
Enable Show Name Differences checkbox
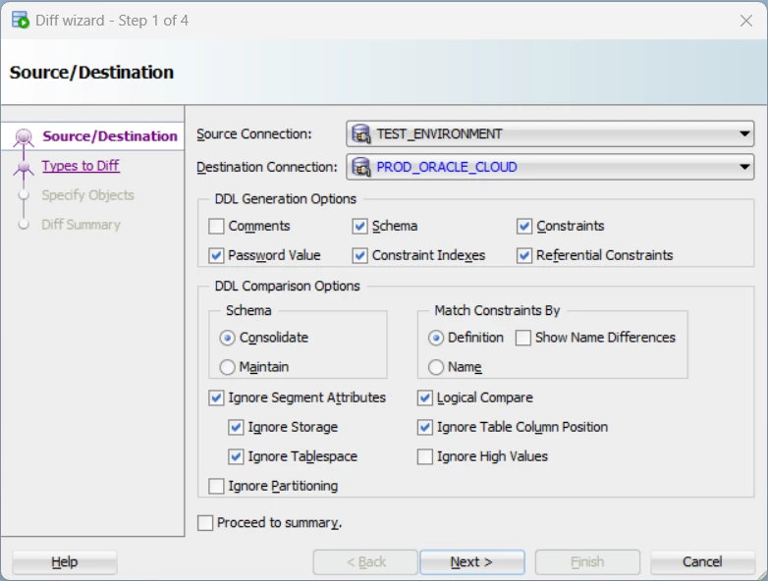coord(523,338)
